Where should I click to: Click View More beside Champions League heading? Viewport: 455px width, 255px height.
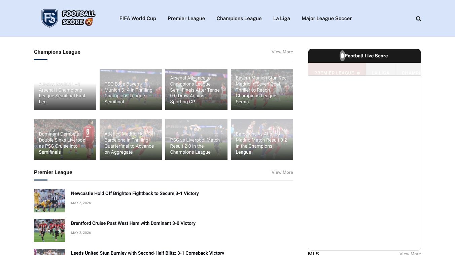[x=282, y=52]
